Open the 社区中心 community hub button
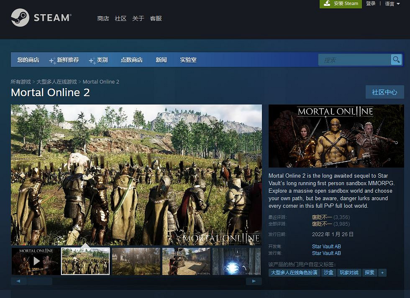 tap(384, 92)
